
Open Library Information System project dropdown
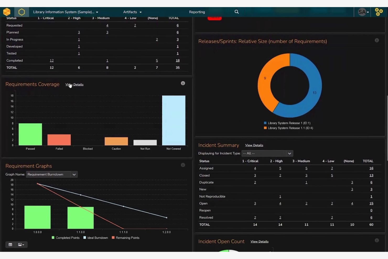point(66,12)
